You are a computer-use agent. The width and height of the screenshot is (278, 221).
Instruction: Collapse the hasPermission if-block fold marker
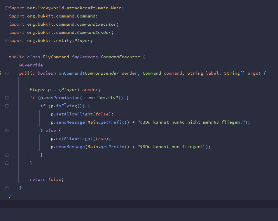(x=7, y=98)
